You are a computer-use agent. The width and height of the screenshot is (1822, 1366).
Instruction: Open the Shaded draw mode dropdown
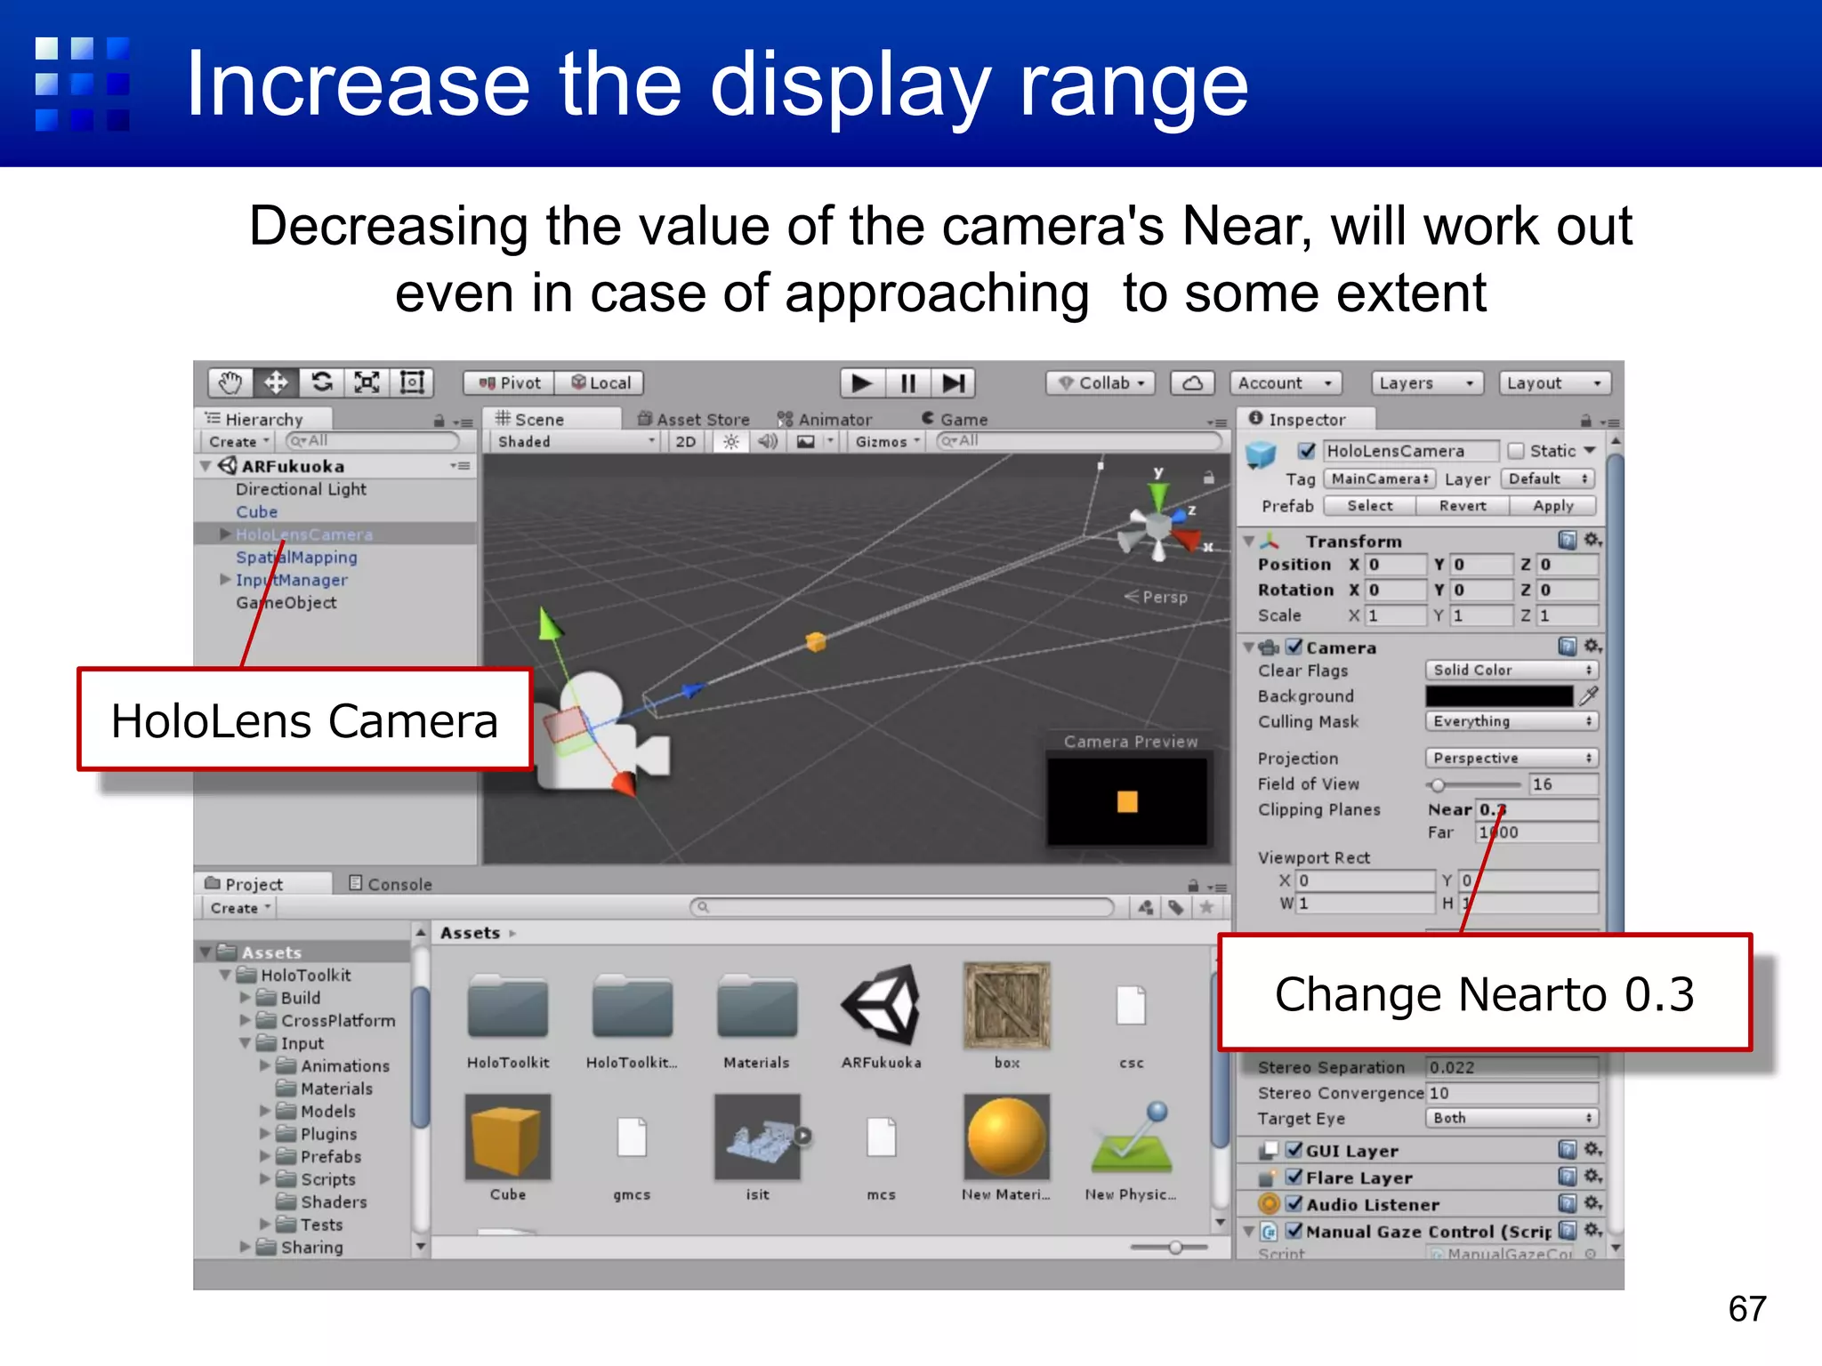(x=575, y=442)
